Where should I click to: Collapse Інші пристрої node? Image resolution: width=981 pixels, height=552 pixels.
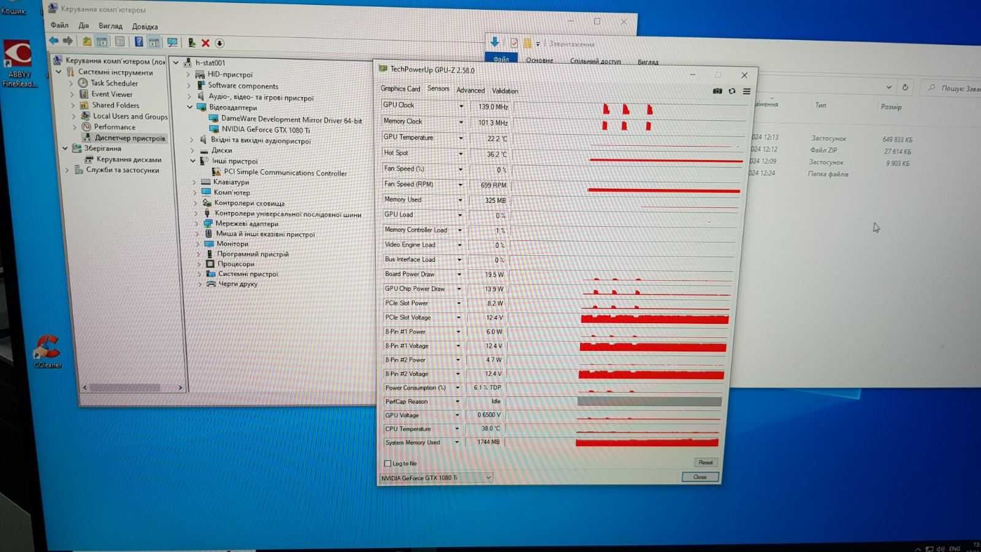pyautogui.click(x=193, y=161)
